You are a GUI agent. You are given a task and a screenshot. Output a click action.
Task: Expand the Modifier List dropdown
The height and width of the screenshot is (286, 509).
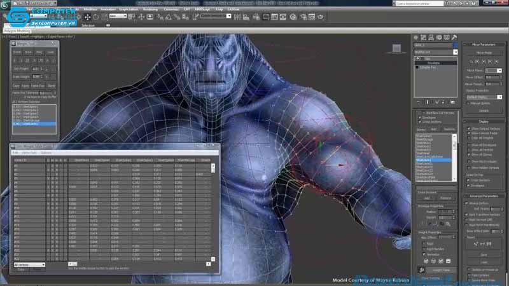point(436,52)
